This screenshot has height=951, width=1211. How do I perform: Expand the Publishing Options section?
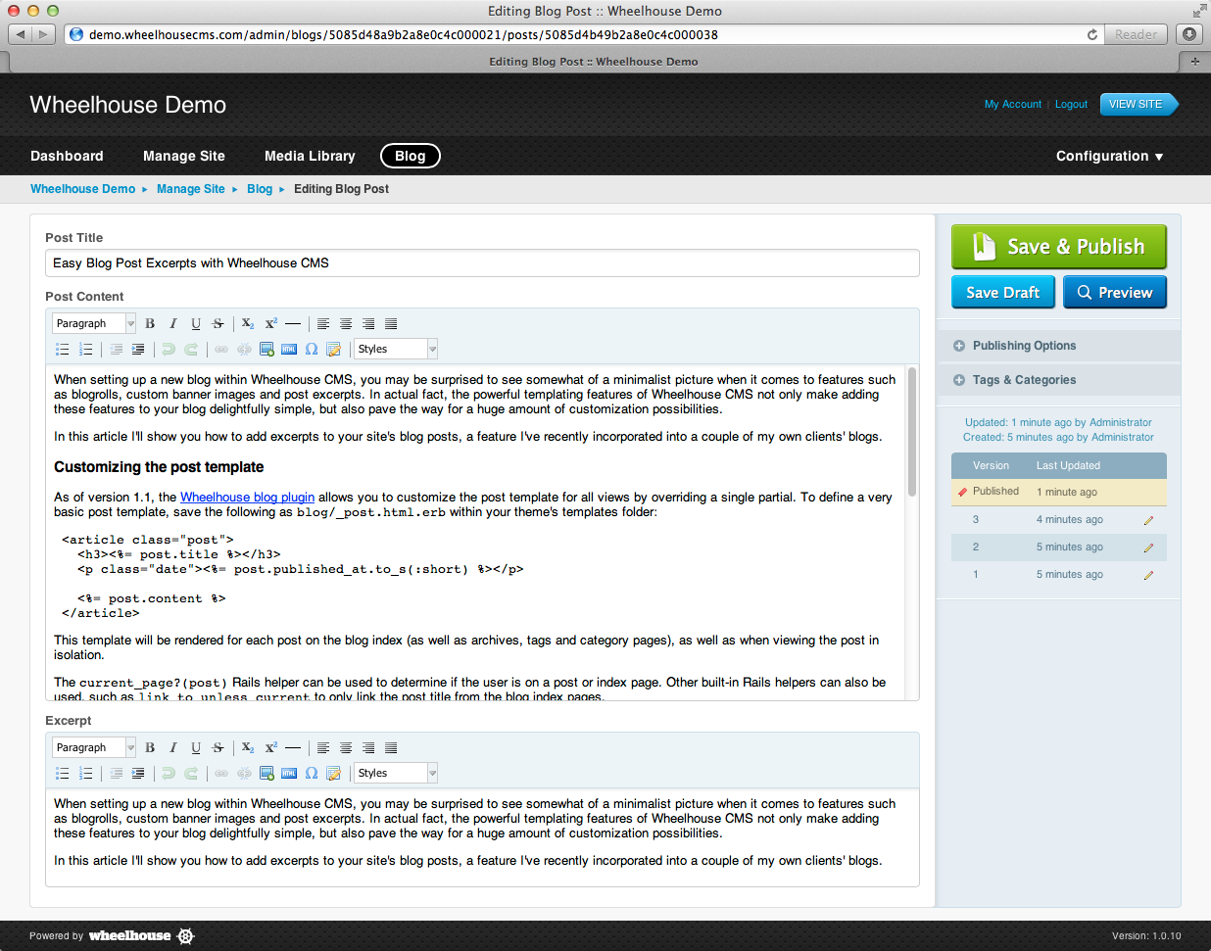[x=1058, y=346]
